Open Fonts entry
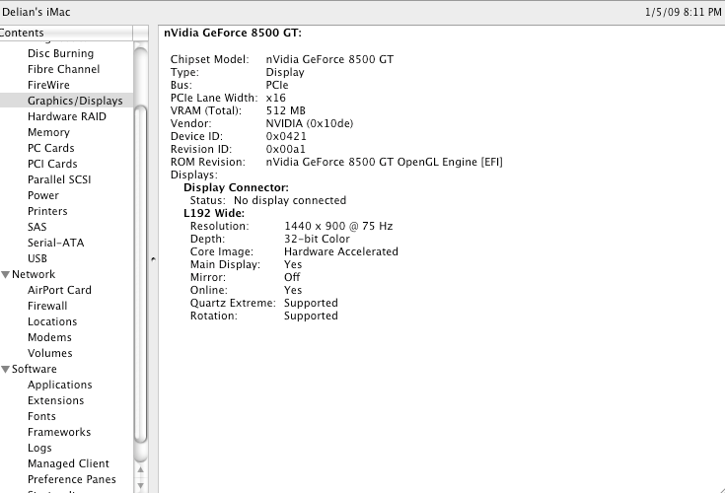Image resolution: width=725 pixels, height=493 pixels. 41,416
